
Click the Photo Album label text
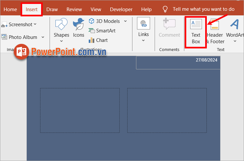[23, 37]
